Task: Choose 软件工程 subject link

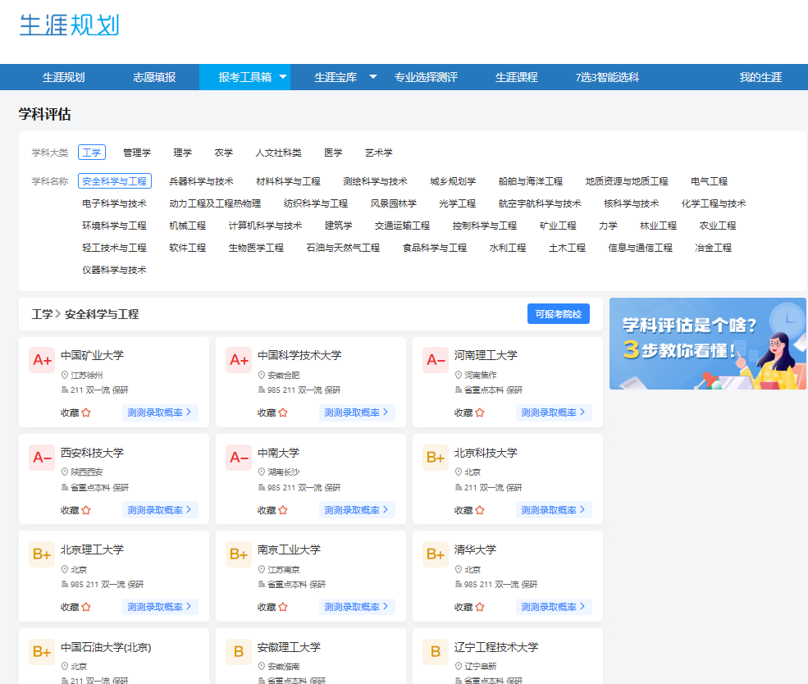Action: tap(188, 248)
